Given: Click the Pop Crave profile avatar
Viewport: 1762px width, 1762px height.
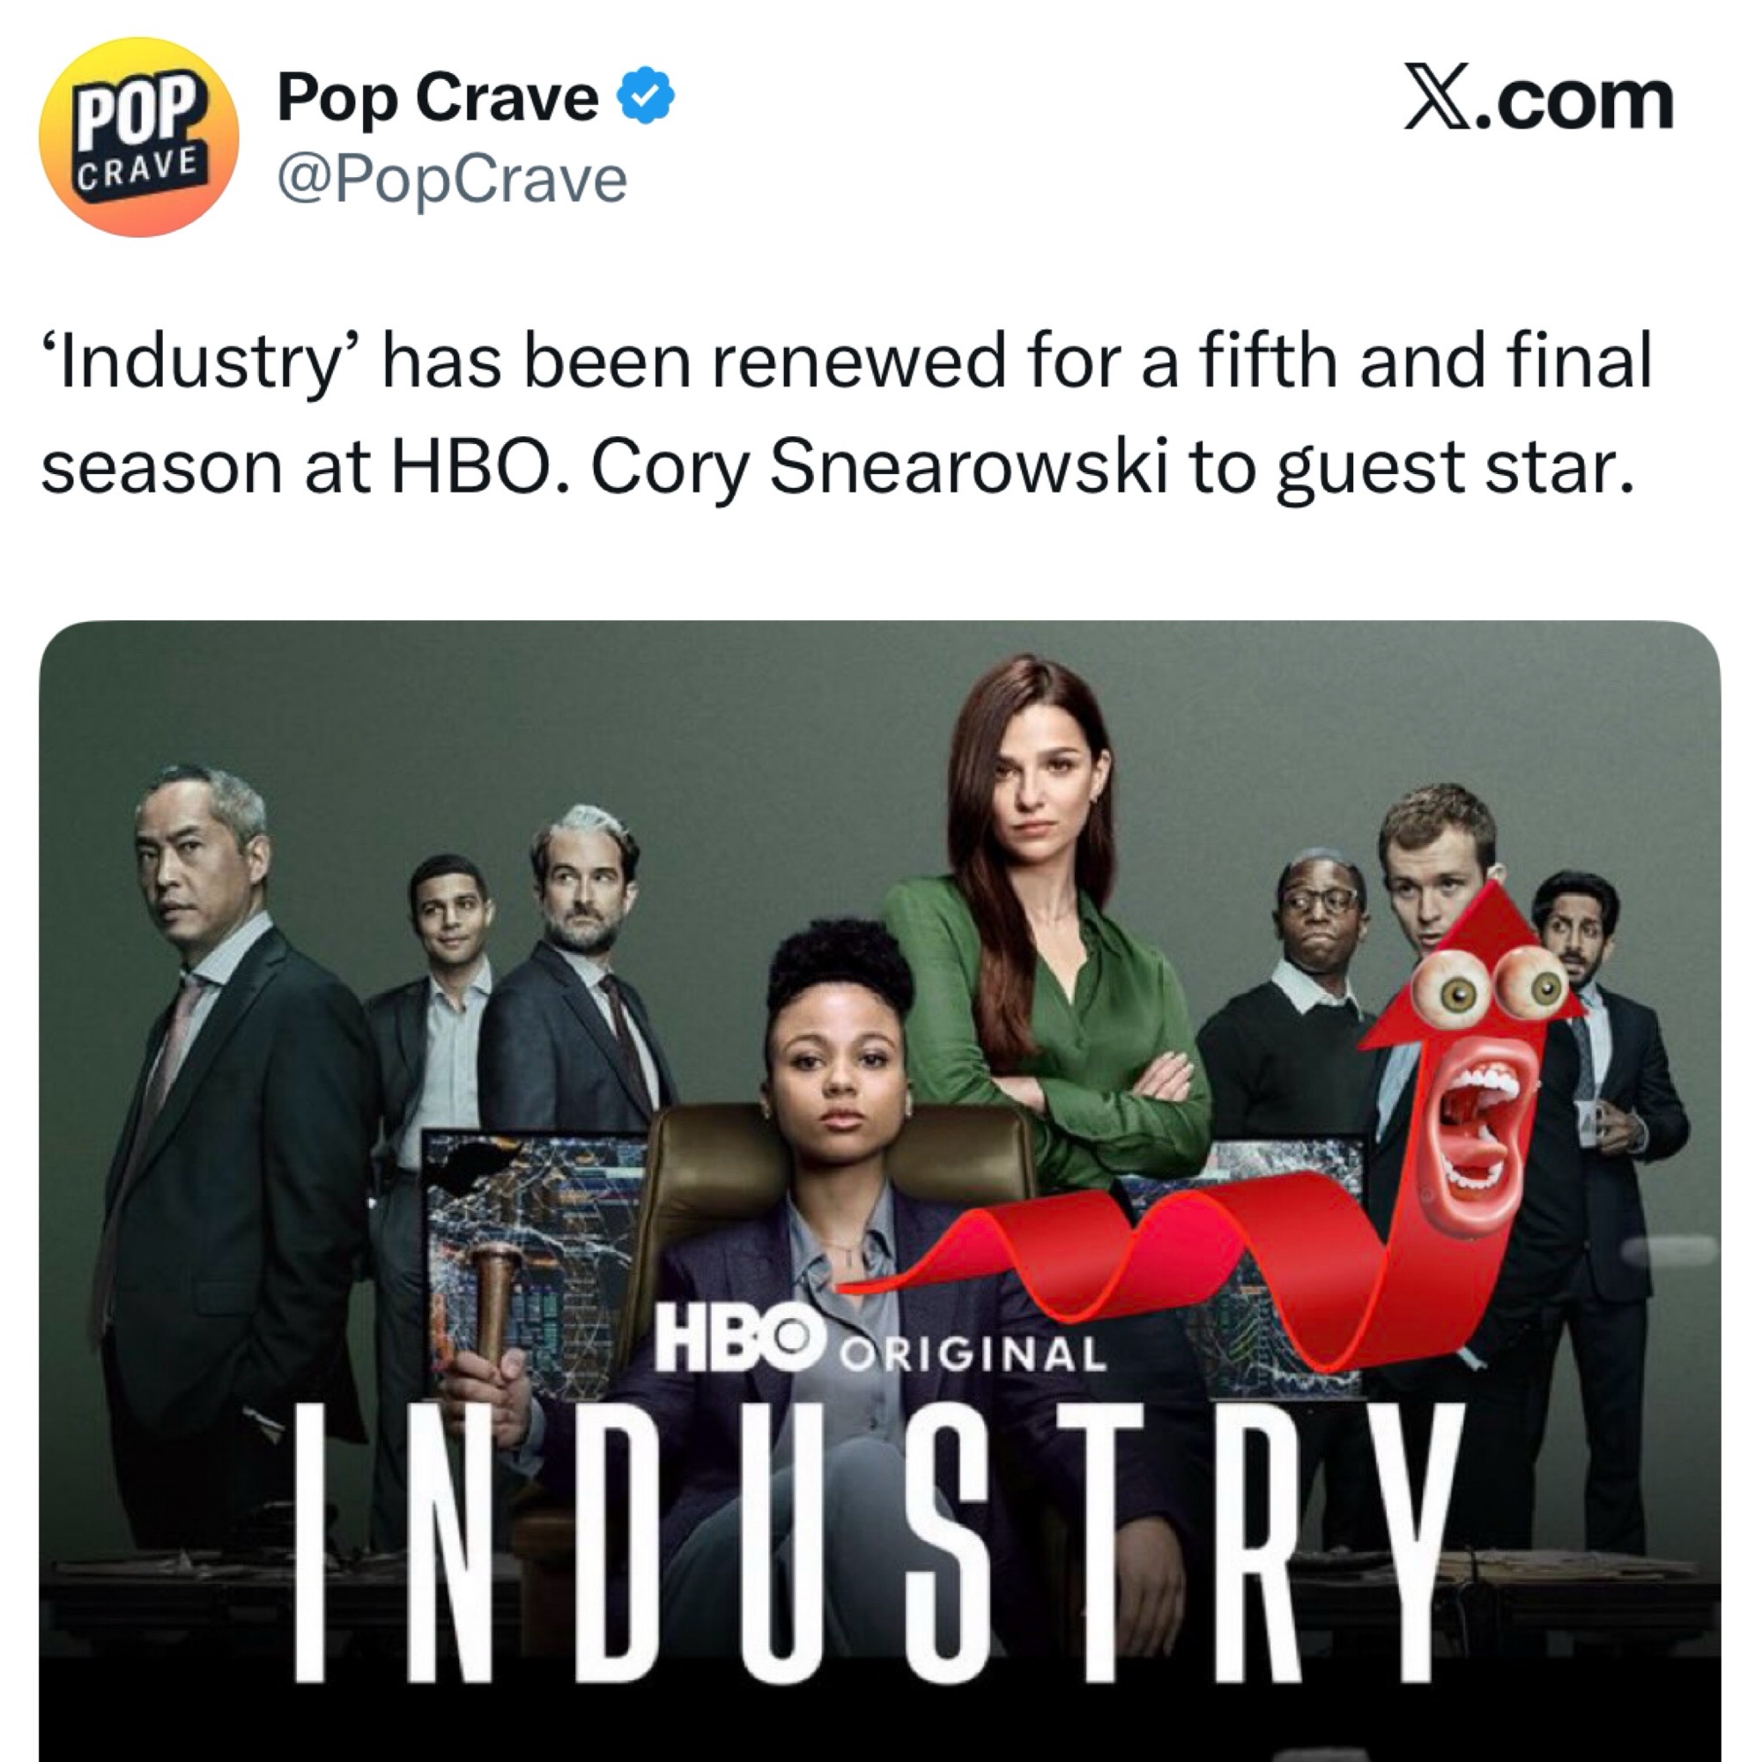Looking at the screenshot, I should 138,137.
